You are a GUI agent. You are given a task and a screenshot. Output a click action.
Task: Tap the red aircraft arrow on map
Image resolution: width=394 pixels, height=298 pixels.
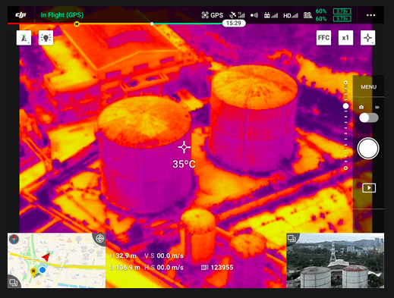[x=46, y=256]
